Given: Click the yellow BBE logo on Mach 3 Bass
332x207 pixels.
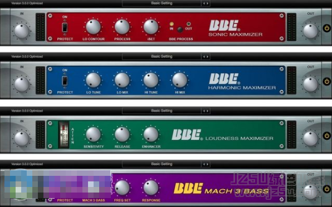Looking at the screenshot, I should point(188,189).
